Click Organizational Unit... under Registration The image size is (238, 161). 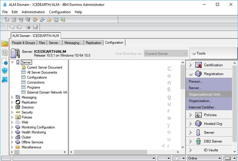click(x=209, y=94)
